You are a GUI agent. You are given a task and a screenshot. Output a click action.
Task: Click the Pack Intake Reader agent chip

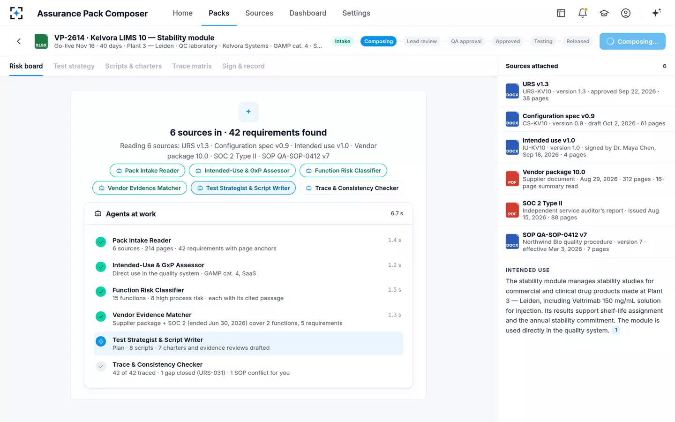(148, 171)
